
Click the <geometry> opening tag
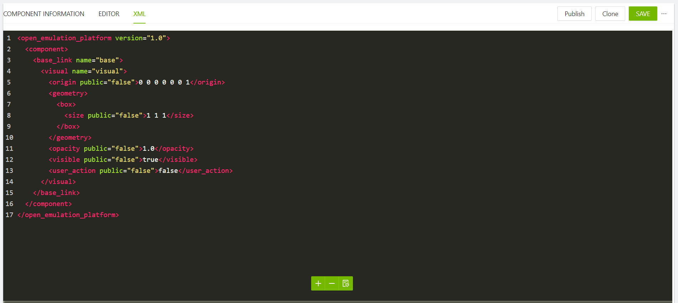pos(68,93)
